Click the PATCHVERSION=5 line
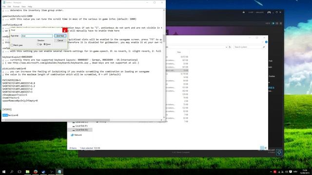Viewport: 312px width, 175px height. (x=11, y=80)
